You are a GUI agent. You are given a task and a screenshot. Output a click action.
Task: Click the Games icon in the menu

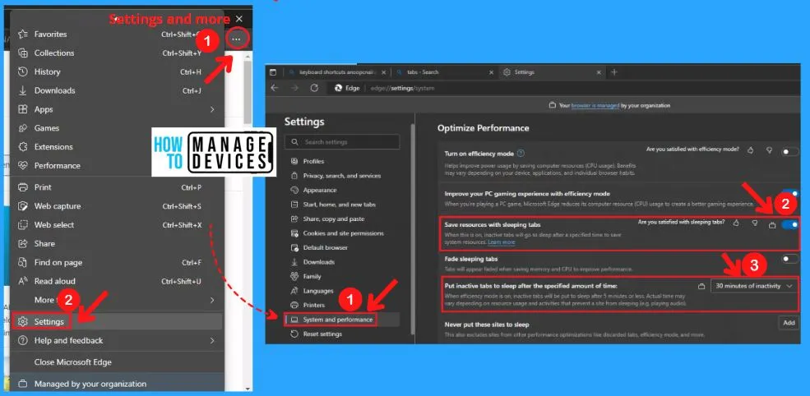(x=22, y=128)
